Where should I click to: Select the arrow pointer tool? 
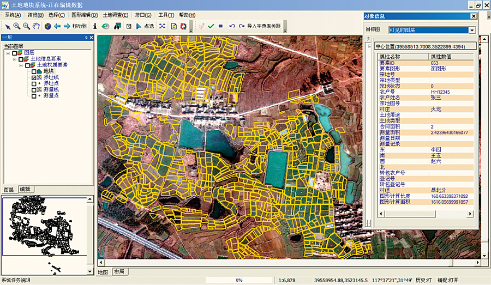click(x=8, y=26)
